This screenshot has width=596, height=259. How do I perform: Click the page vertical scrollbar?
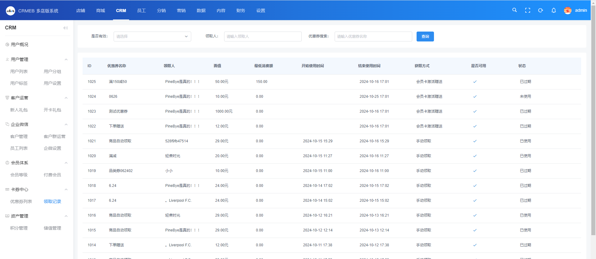pyautogui.click(x=593, y=124)
